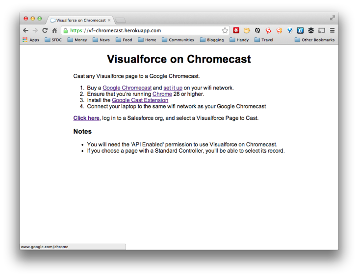Close the Visualforce on Chromecast tab

pos(109,20)
